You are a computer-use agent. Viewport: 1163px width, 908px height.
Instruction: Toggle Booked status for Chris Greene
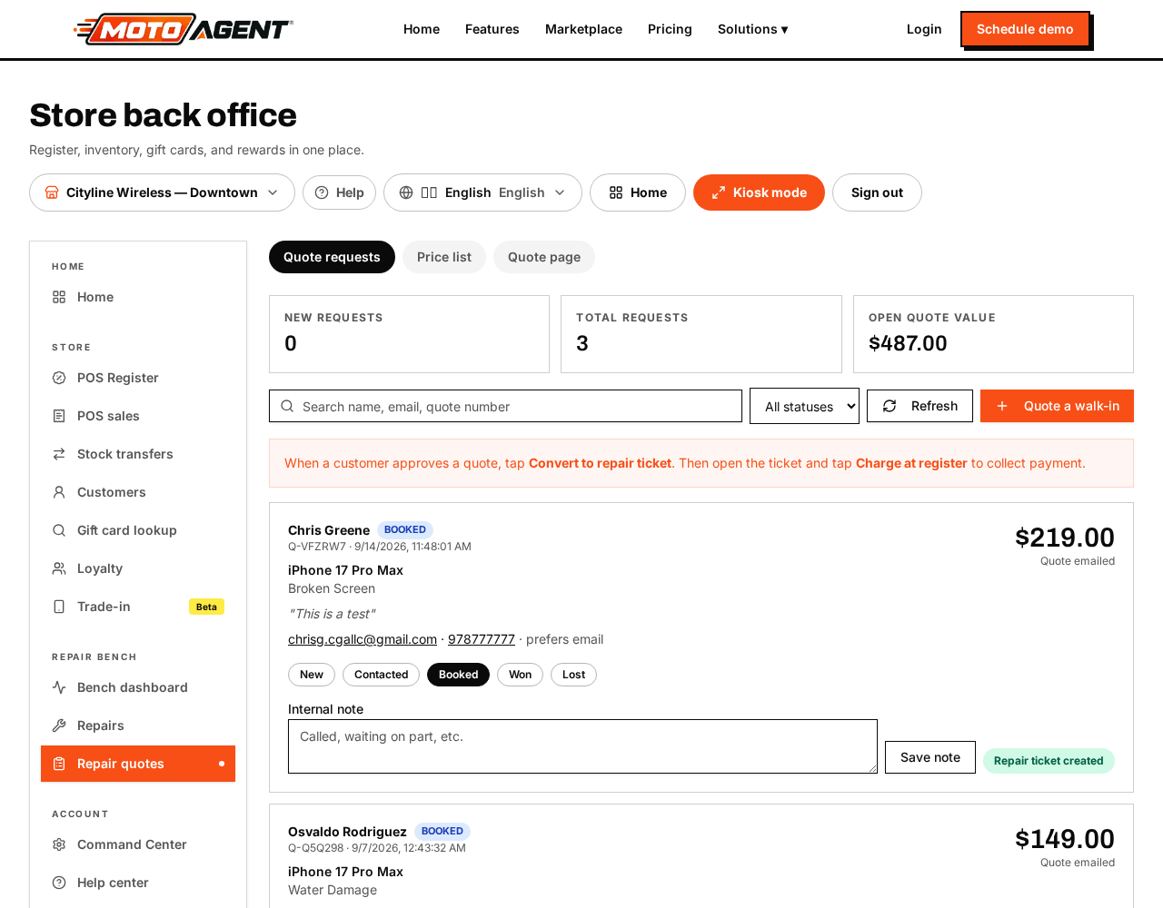[458, 675]
